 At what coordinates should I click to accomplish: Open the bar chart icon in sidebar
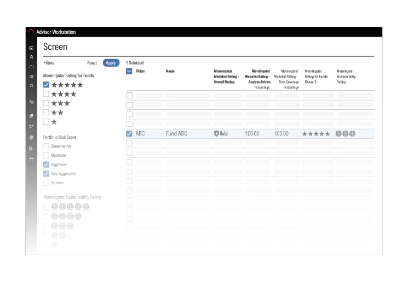(31, 148)
